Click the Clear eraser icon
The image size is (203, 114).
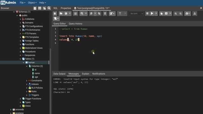(x=187, y=14)
